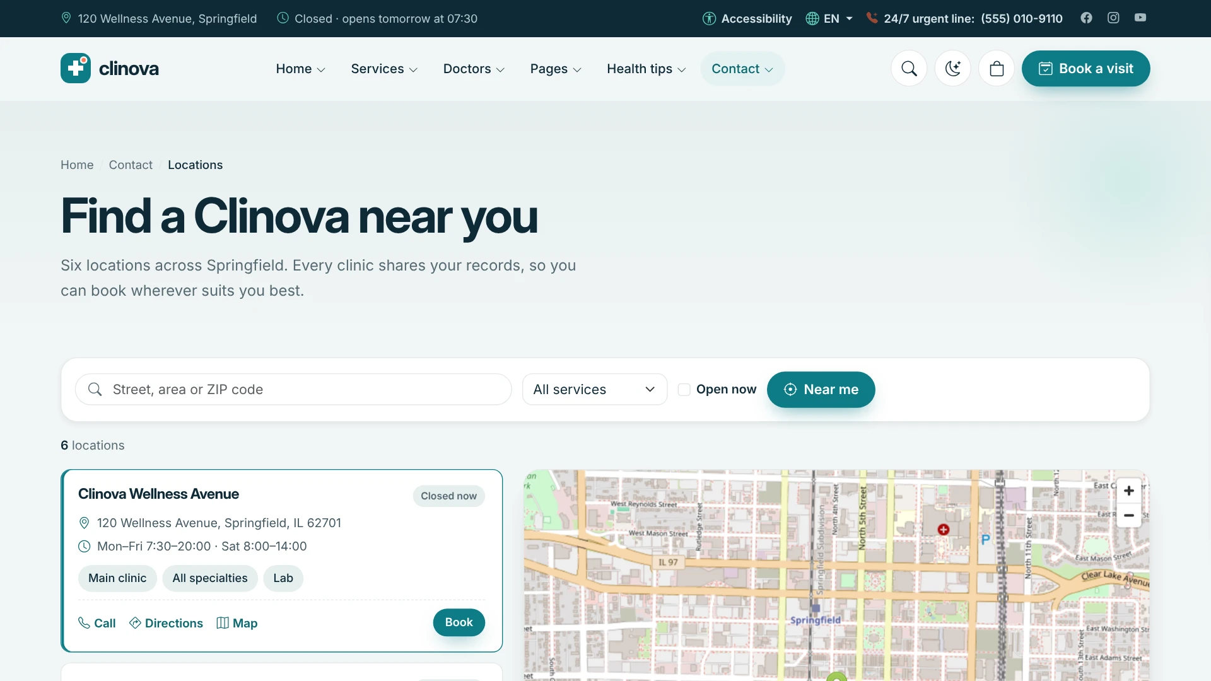Viewport: 1211px width, 681px height.
Task: Expand the Doctors menu
Action: tap(474, 69)
